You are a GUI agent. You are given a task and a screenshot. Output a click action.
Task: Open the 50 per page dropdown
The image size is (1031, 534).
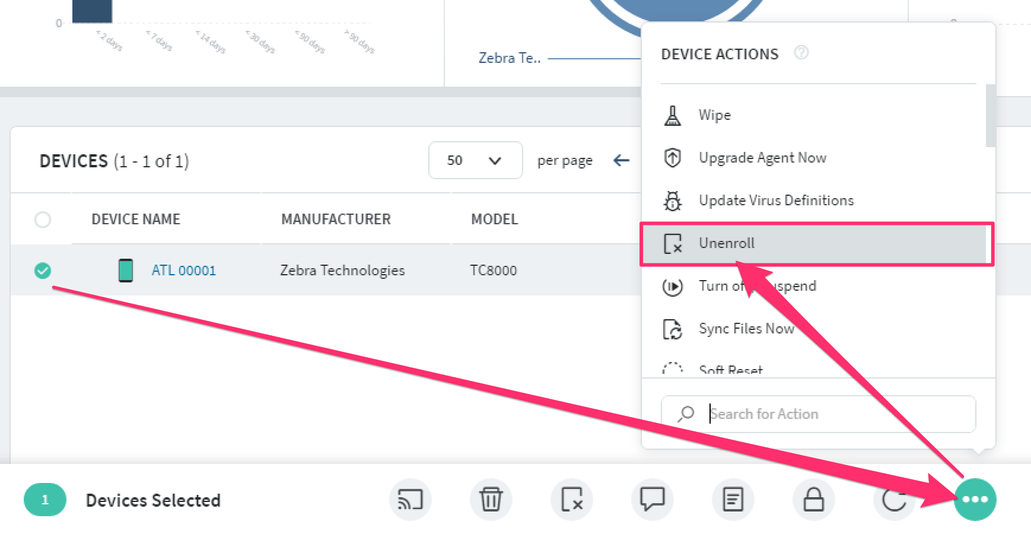click(475, 160)
